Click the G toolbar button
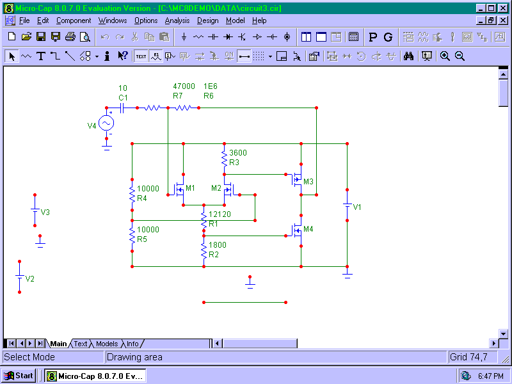Image resolution: width=512 pixels, height=384 pixels. (388, 36)
